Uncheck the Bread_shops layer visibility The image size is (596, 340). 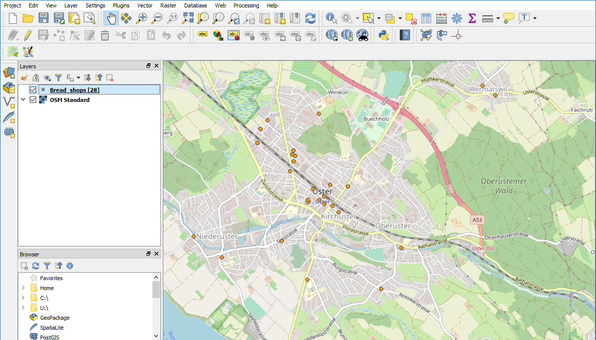[x=33, y=90]
